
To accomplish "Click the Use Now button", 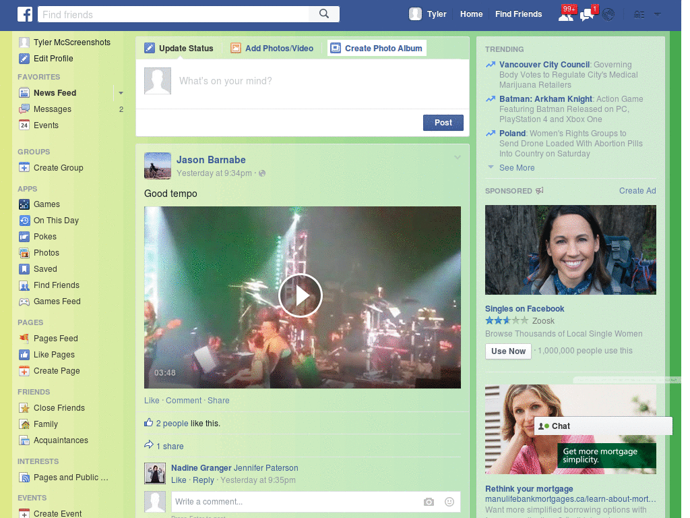I will coord(508,351).
